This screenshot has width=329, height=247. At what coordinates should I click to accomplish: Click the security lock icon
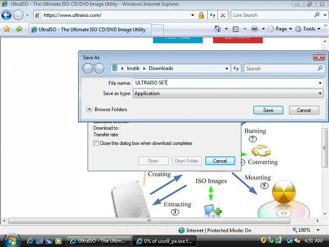(201, 15)
